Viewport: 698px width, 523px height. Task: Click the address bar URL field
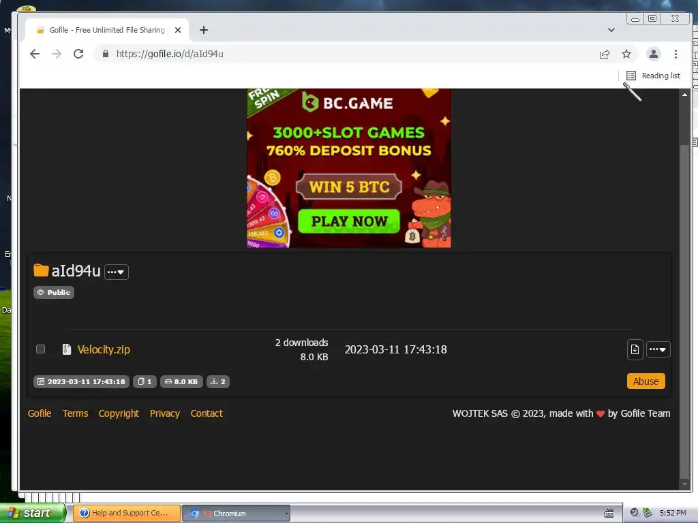347,54
